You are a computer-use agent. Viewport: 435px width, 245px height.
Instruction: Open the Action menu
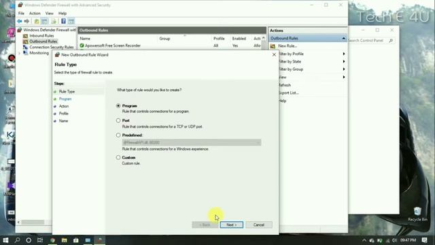click(x=35, y=14)
